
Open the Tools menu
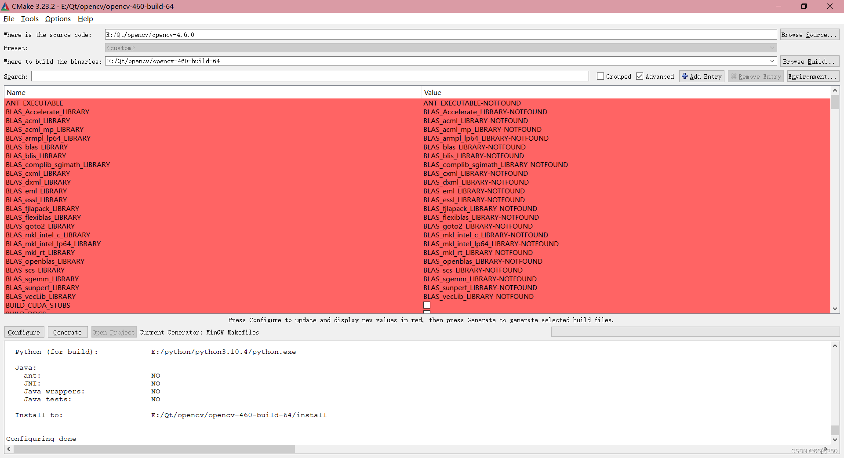point(30,18)
